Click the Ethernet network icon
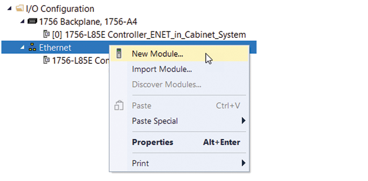The height and width of the screenshot is (181, 368). point(32,47)
